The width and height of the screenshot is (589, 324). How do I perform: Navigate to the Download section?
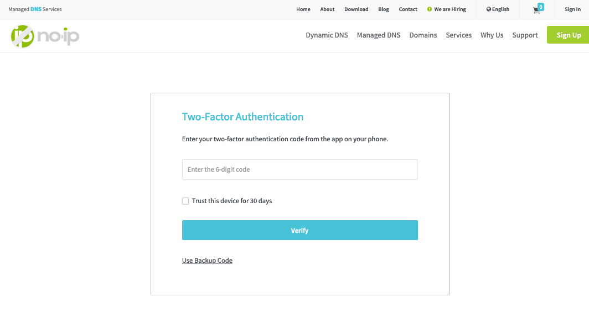click(356, 9)
